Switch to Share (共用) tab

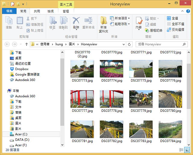37,11
